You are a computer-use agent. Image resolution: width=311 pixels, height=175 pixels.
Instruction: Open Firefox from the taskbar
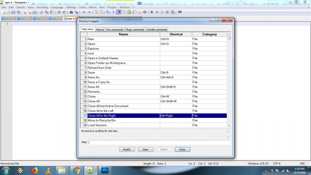34,170
